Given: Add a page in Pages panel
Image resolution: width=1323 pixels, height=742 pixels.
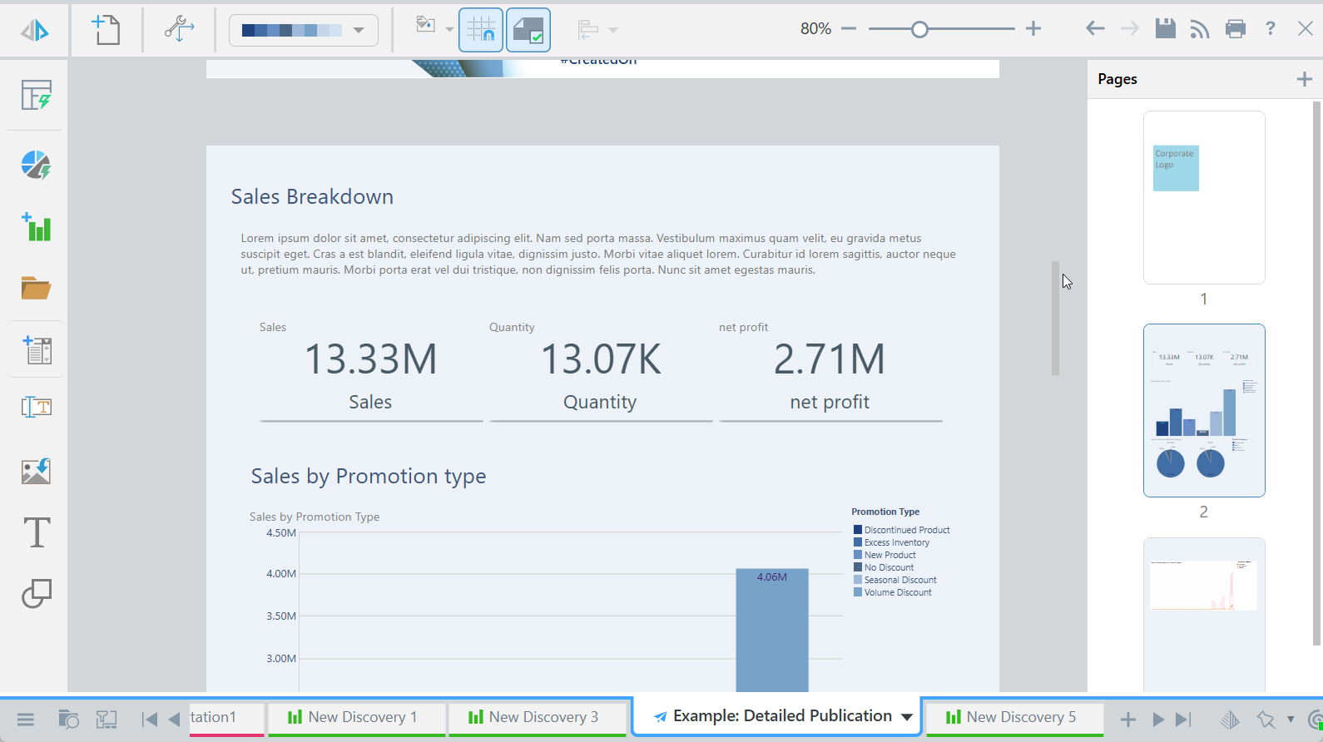Looking at the screenshot, I should coord(1304,79).
